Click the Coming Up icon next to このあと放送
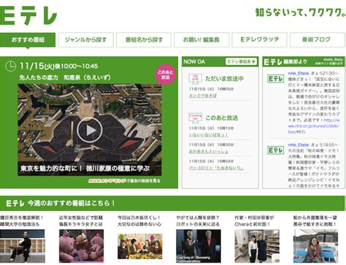346x265 pixels. point(196,118)
